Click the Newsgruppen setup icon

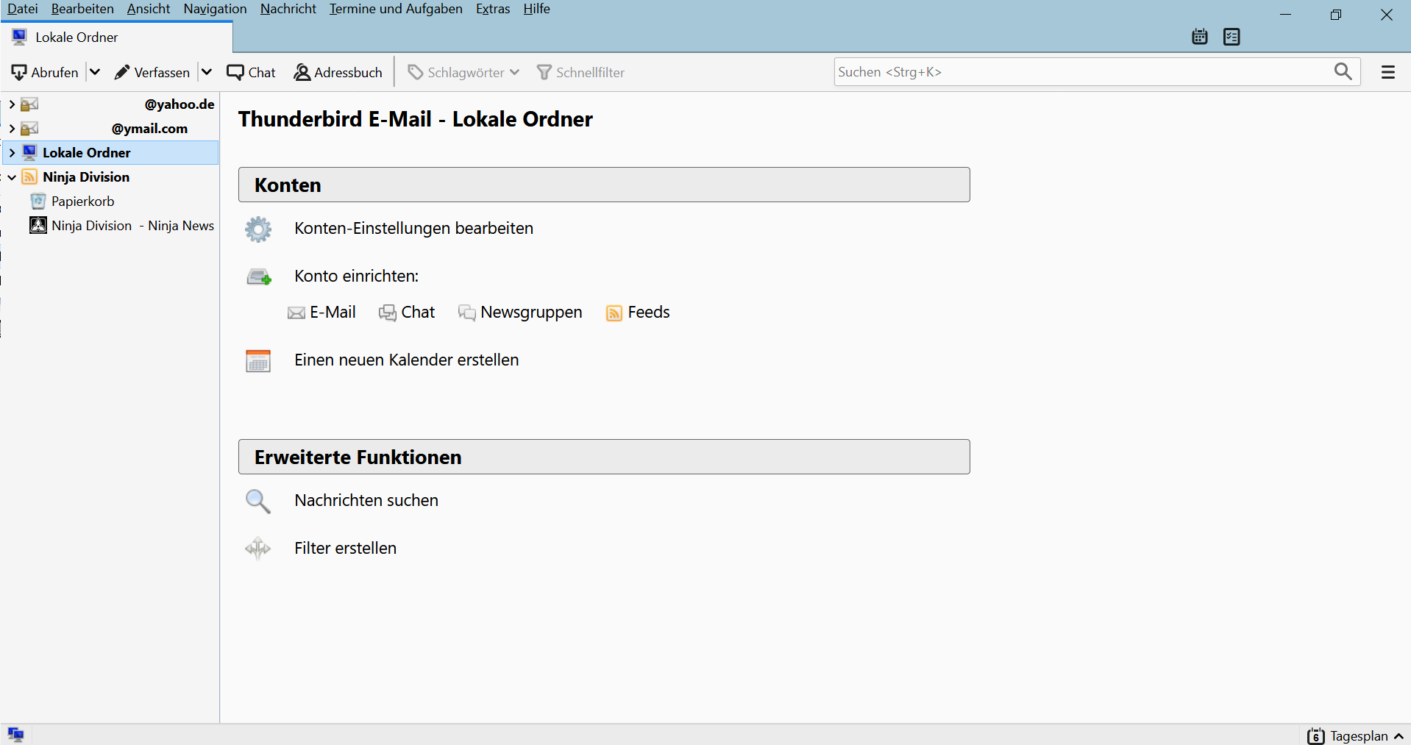467,313
